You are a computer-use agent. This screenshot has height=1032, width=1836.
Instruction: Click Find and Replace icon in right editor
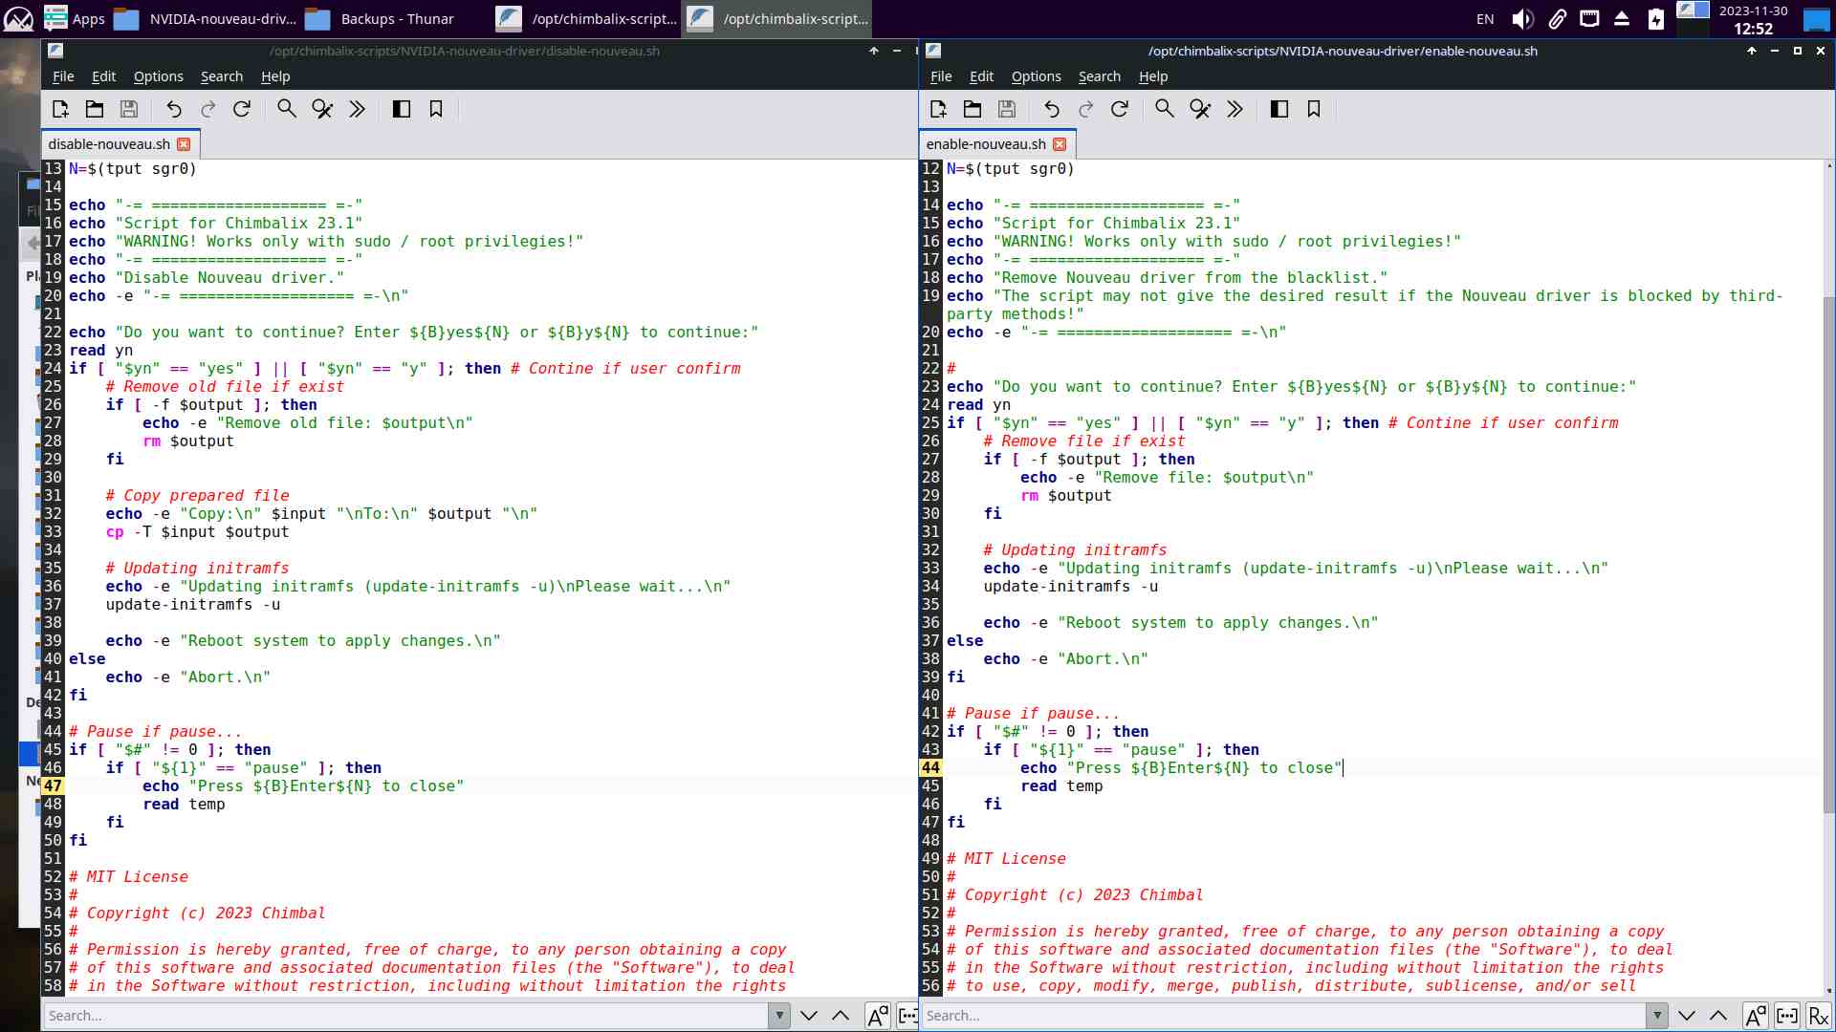point(1200,109)
